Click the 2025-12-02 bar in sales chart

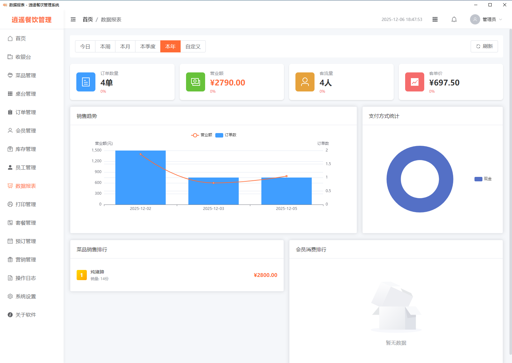click(x=140, y=184)
